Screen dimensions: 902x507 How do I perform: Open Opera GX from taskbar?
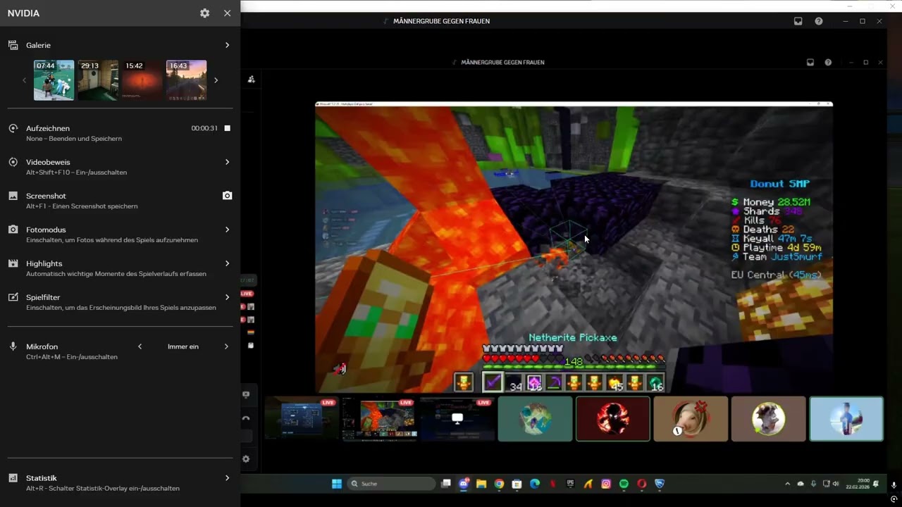coord(642,484)
